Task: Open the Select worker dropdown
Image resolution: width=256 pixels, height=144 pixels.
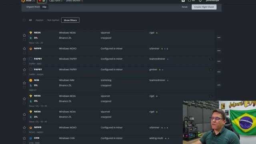Action: coord(74,1)
